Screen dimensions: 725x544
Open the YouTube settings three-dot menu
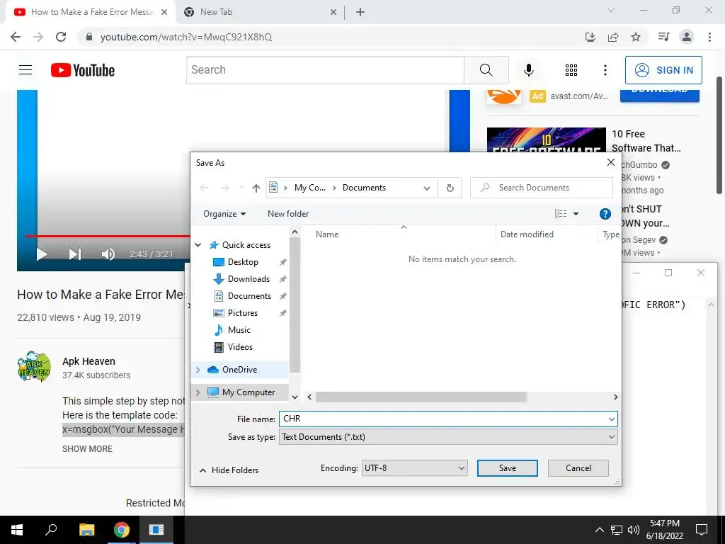pos(605,70)
